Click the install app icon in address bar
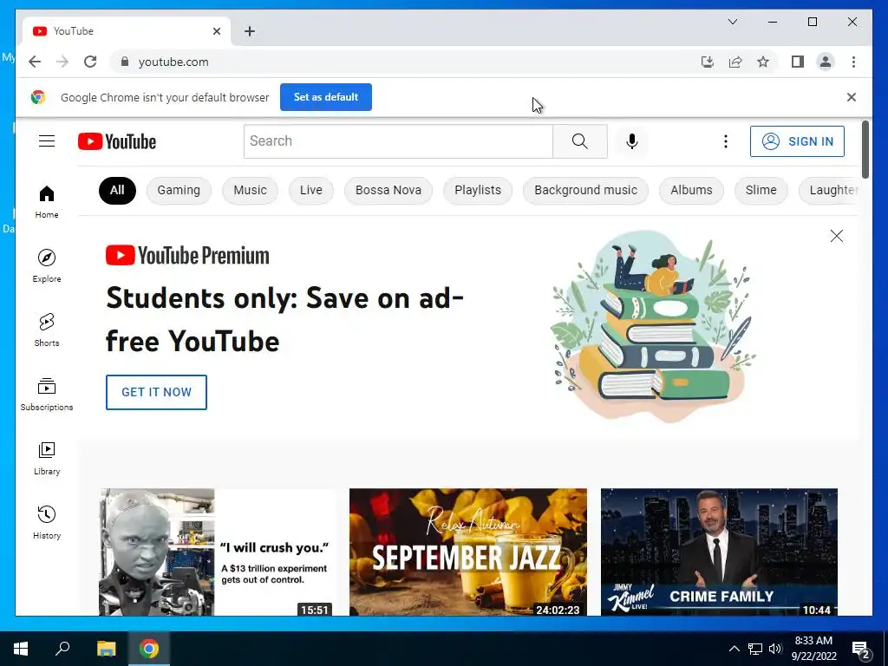Screen dimensions: 888x666 click(x=708, y=62)
